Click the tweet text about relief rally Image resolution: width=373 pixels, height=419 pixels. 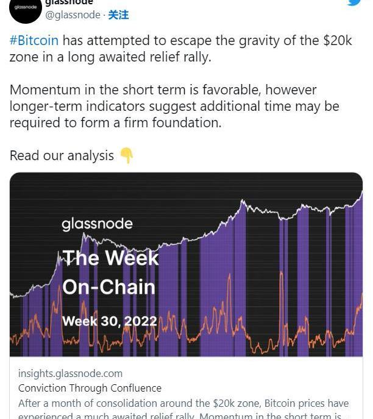pyautogui.click(x=181, y=49)
